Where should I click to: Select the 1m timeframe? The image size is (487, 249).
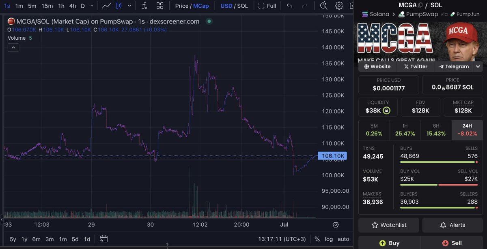(19, 6)
